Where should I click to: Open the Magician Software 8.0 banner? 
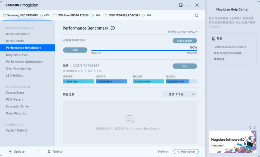232,142
